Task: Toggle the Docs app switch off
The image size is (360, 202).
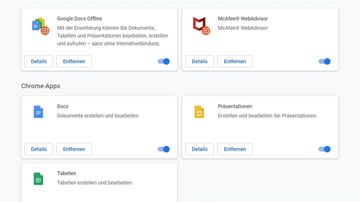Action: coord(164,149)
